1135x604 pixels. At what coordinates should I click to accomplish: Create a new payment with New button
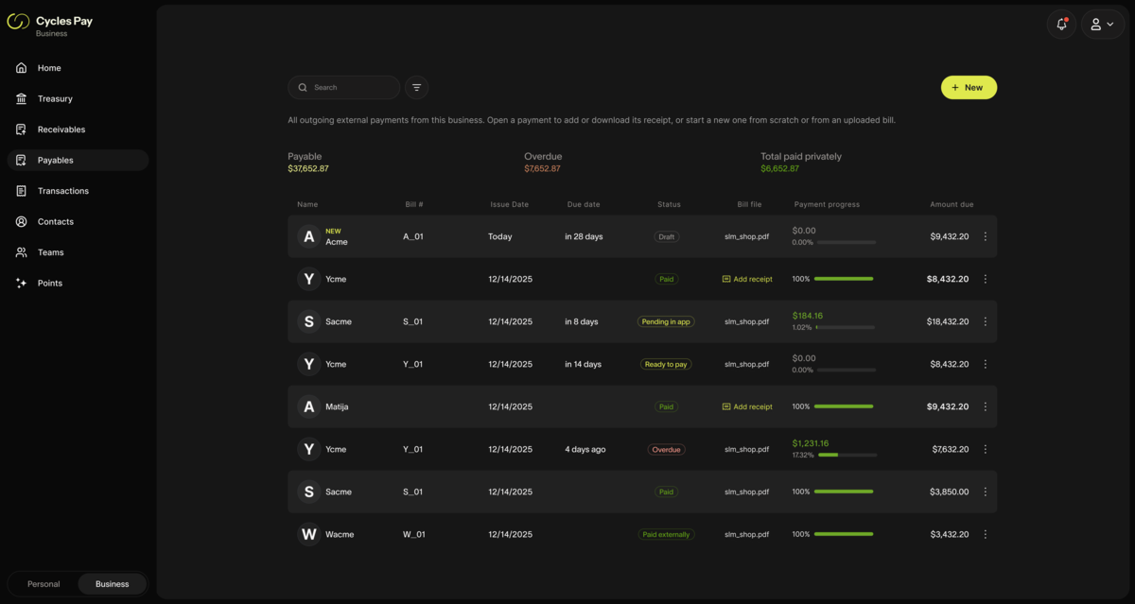(969, 87)
